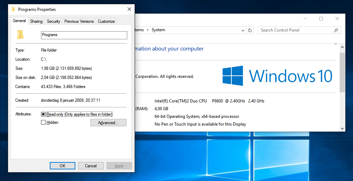
Task: Click the System window scrollbar down arrow
Action: coord(342,129)
